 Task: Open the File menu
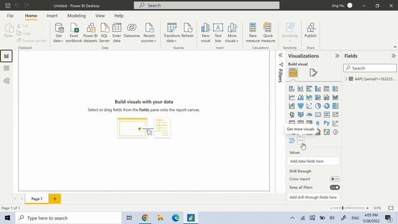[x=10, y=16]
